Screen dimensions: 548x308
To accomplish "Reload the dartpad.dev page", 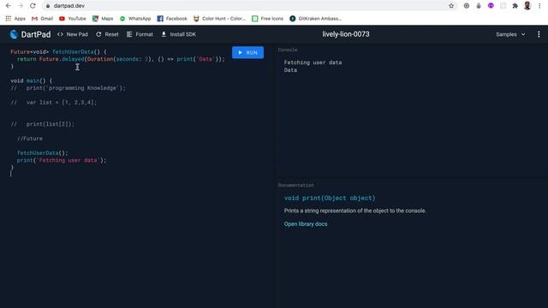I will [x=33, y=6].
